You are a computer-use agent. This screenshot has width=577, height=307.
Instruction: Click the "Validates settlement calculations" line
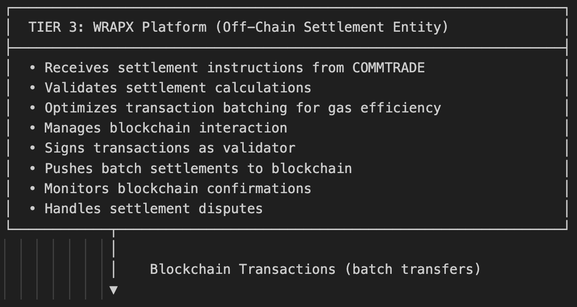pos(178,88)
